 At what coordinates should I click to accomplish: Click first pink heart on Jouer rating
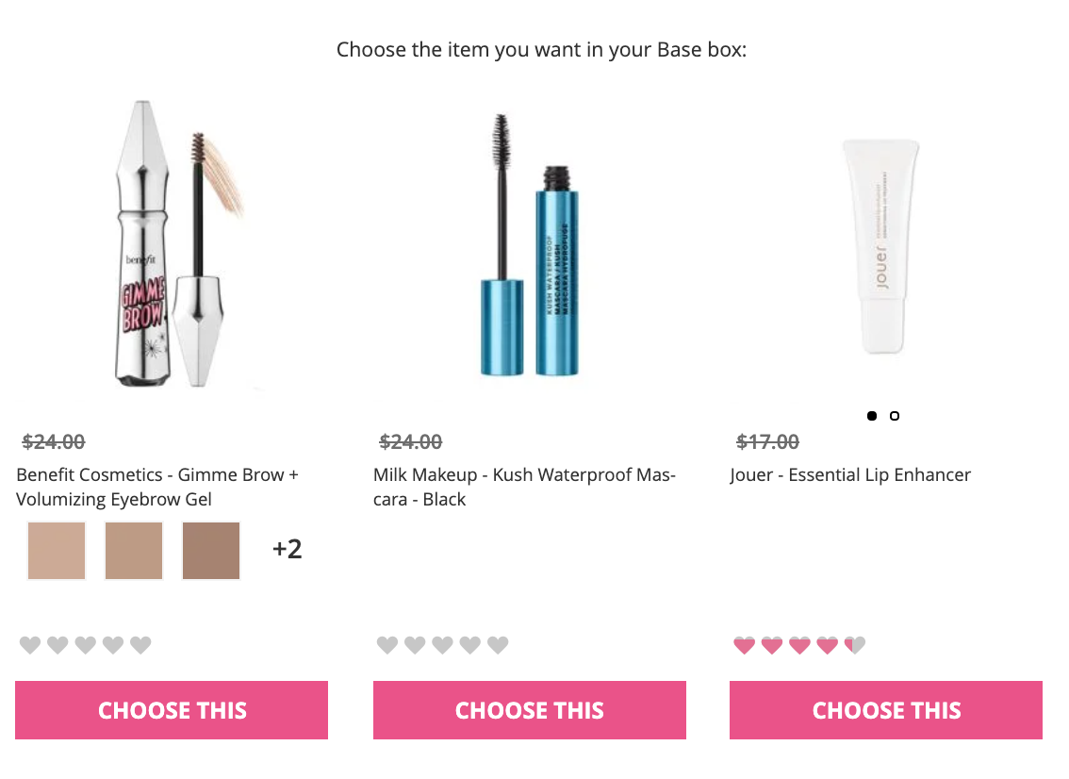(745, 645)
